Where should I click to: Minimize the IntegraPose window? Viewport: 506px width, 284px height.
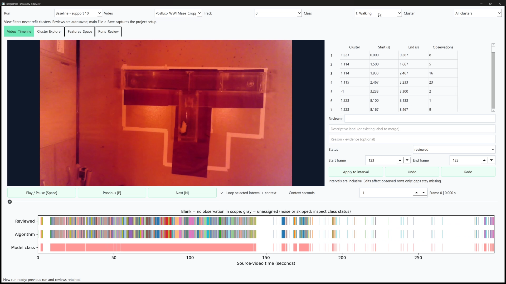tap(481, 4)
